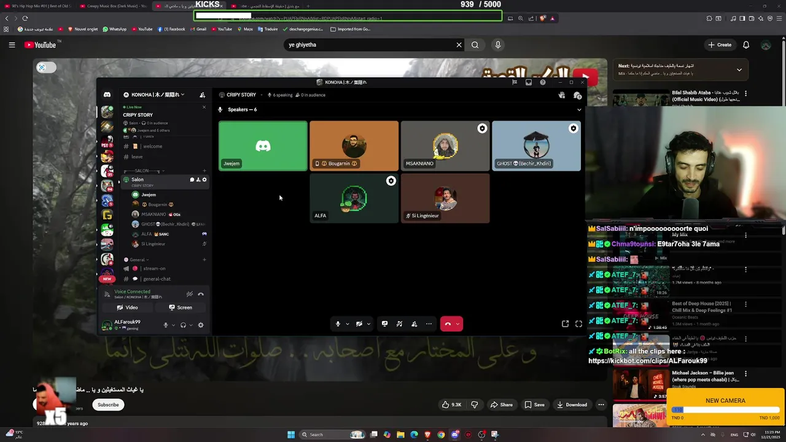This screenshot has width=786, height=442.
Task: Click YouTube Create button
Action: (x=720, y=45)
